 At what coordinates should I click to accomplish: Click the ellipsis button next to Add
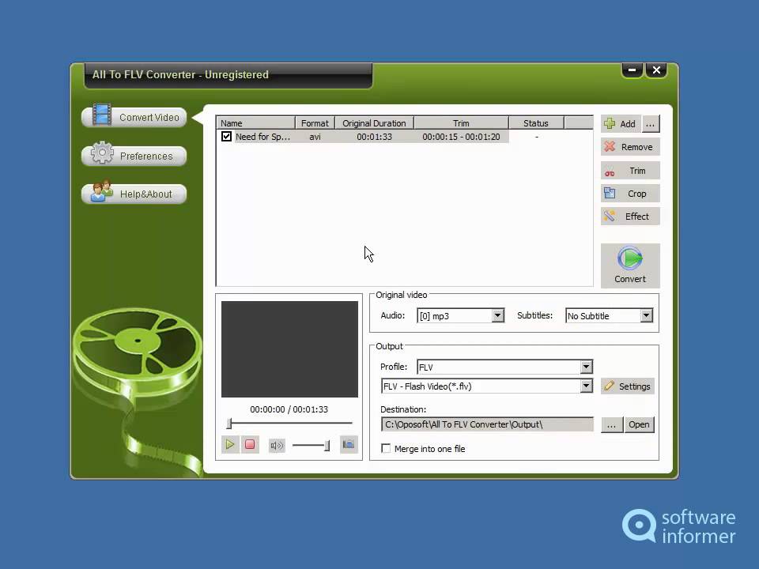[651, 124]
